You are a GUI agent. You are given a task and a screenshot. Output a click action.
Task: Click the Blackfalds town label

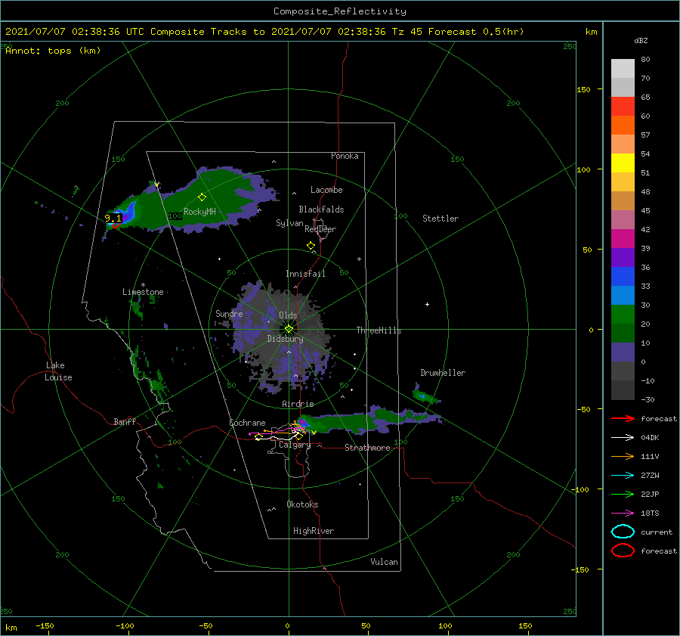[321, 209]
